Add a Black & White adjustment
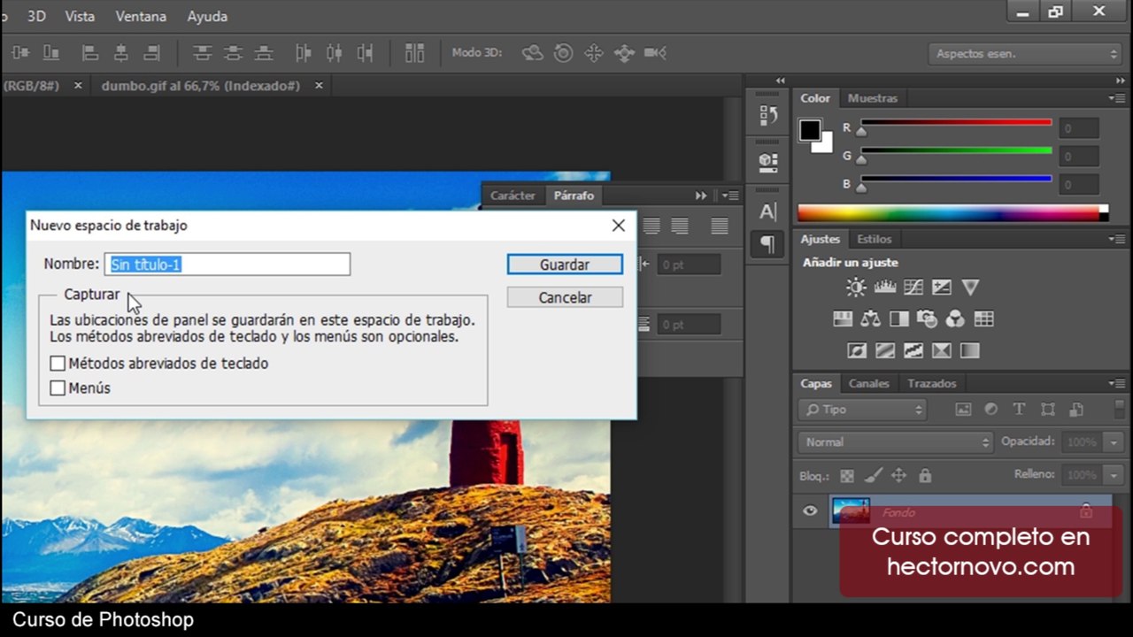Image resolution: width=1133 pixels, height=637 pixels. [899, 318]
